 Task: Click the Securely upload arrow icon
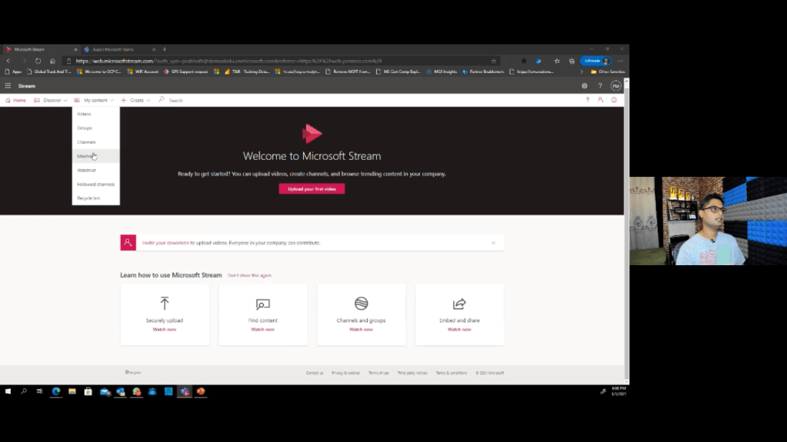tap(165, 304)
